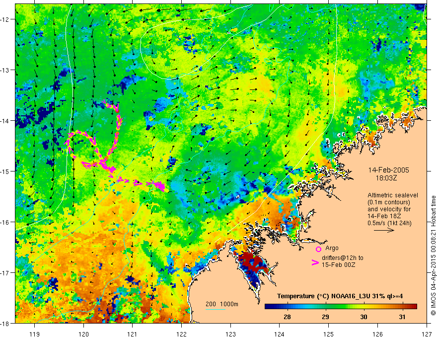Image resolution: width=437 pixels, height=338 pixels.
Task: Click the '15-Feb 00Z' legend text
Action: [338, 264]
